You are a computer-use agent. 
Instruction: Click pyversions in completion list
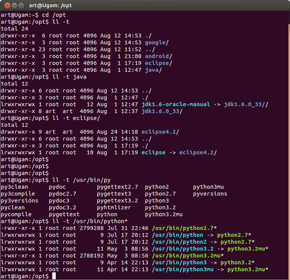pyautogui.click(x=210, y=194)
